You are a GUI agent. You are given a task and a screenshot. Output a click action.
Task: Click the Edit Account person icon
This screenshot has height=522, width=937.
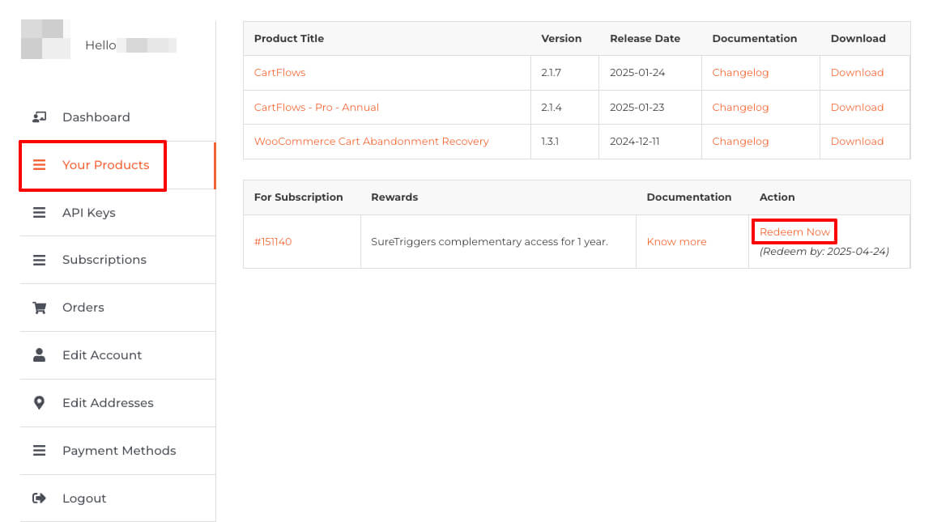(40, 354)
